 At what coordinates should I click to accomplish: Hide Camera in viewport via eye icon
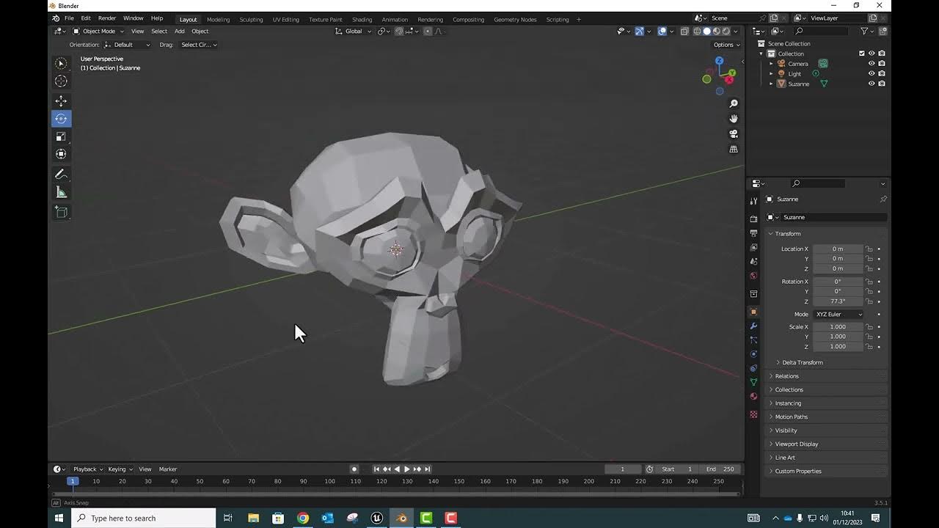coord(872,64)
